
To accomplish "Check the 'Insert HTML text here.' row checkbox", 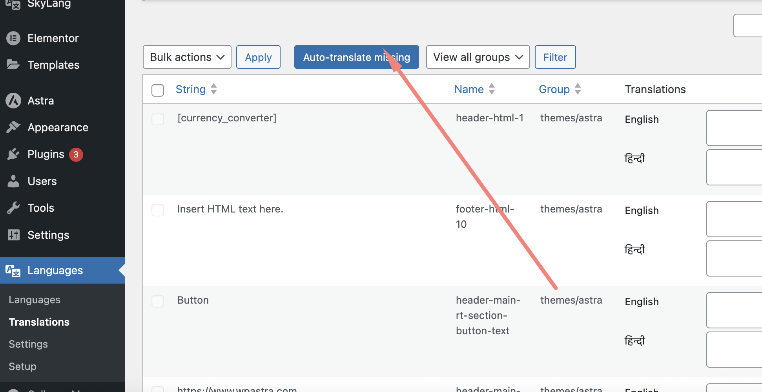I will [x=158, y=210].
